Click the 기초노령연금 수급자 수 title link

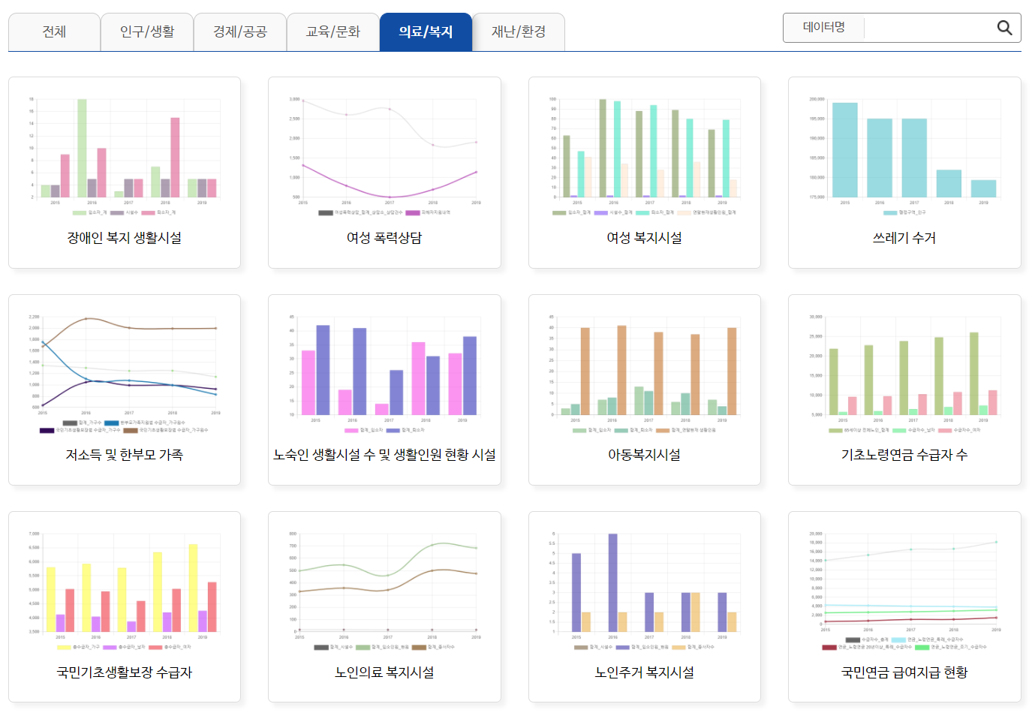coord(904,455)
